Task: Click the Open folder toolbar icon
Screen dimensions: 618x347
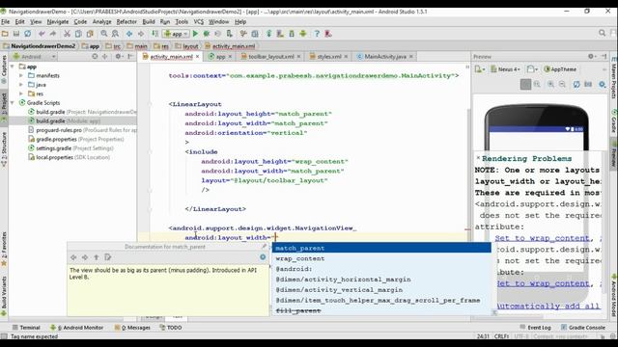Action: pos(5,34)
